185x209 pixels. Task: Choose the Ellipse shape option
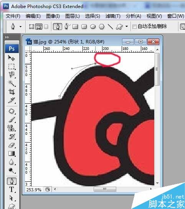pyautogui.click(x=93, y=27)
